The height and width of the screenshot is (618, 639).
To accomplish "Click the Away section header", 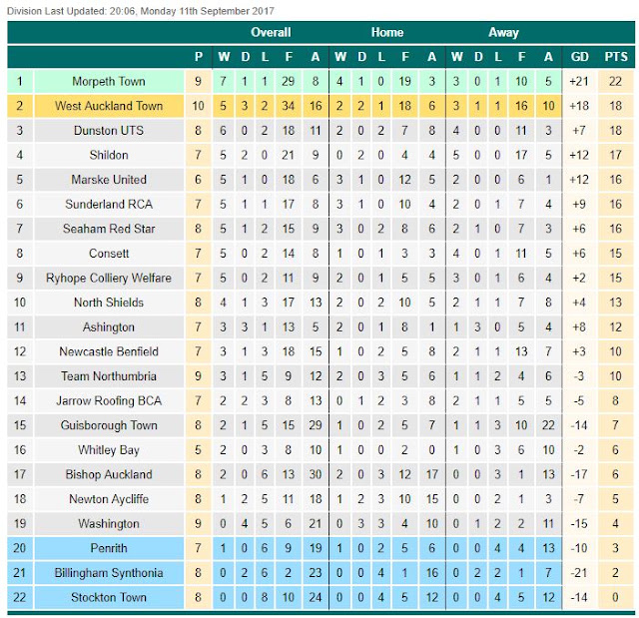I will [x=503, y=33].
